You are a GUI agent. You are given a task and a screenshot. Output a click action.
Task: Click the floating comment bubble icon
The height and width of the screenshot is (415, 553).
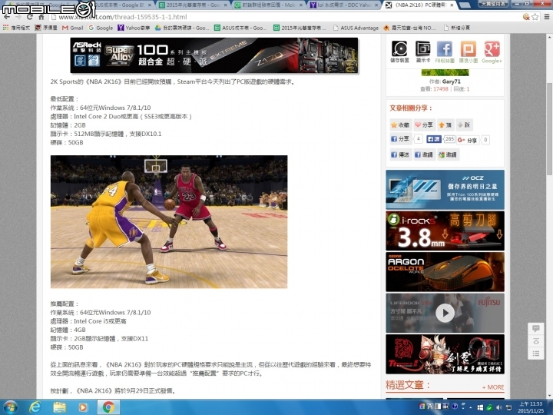(x=536, y=329)
